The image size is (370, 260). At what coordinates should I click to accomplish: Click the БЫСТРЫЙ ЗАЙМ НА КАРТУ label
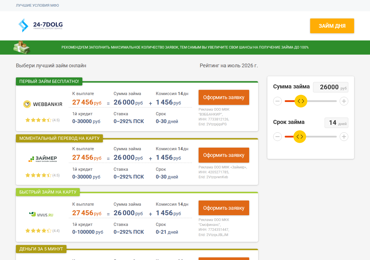click(x=48, y=192)
